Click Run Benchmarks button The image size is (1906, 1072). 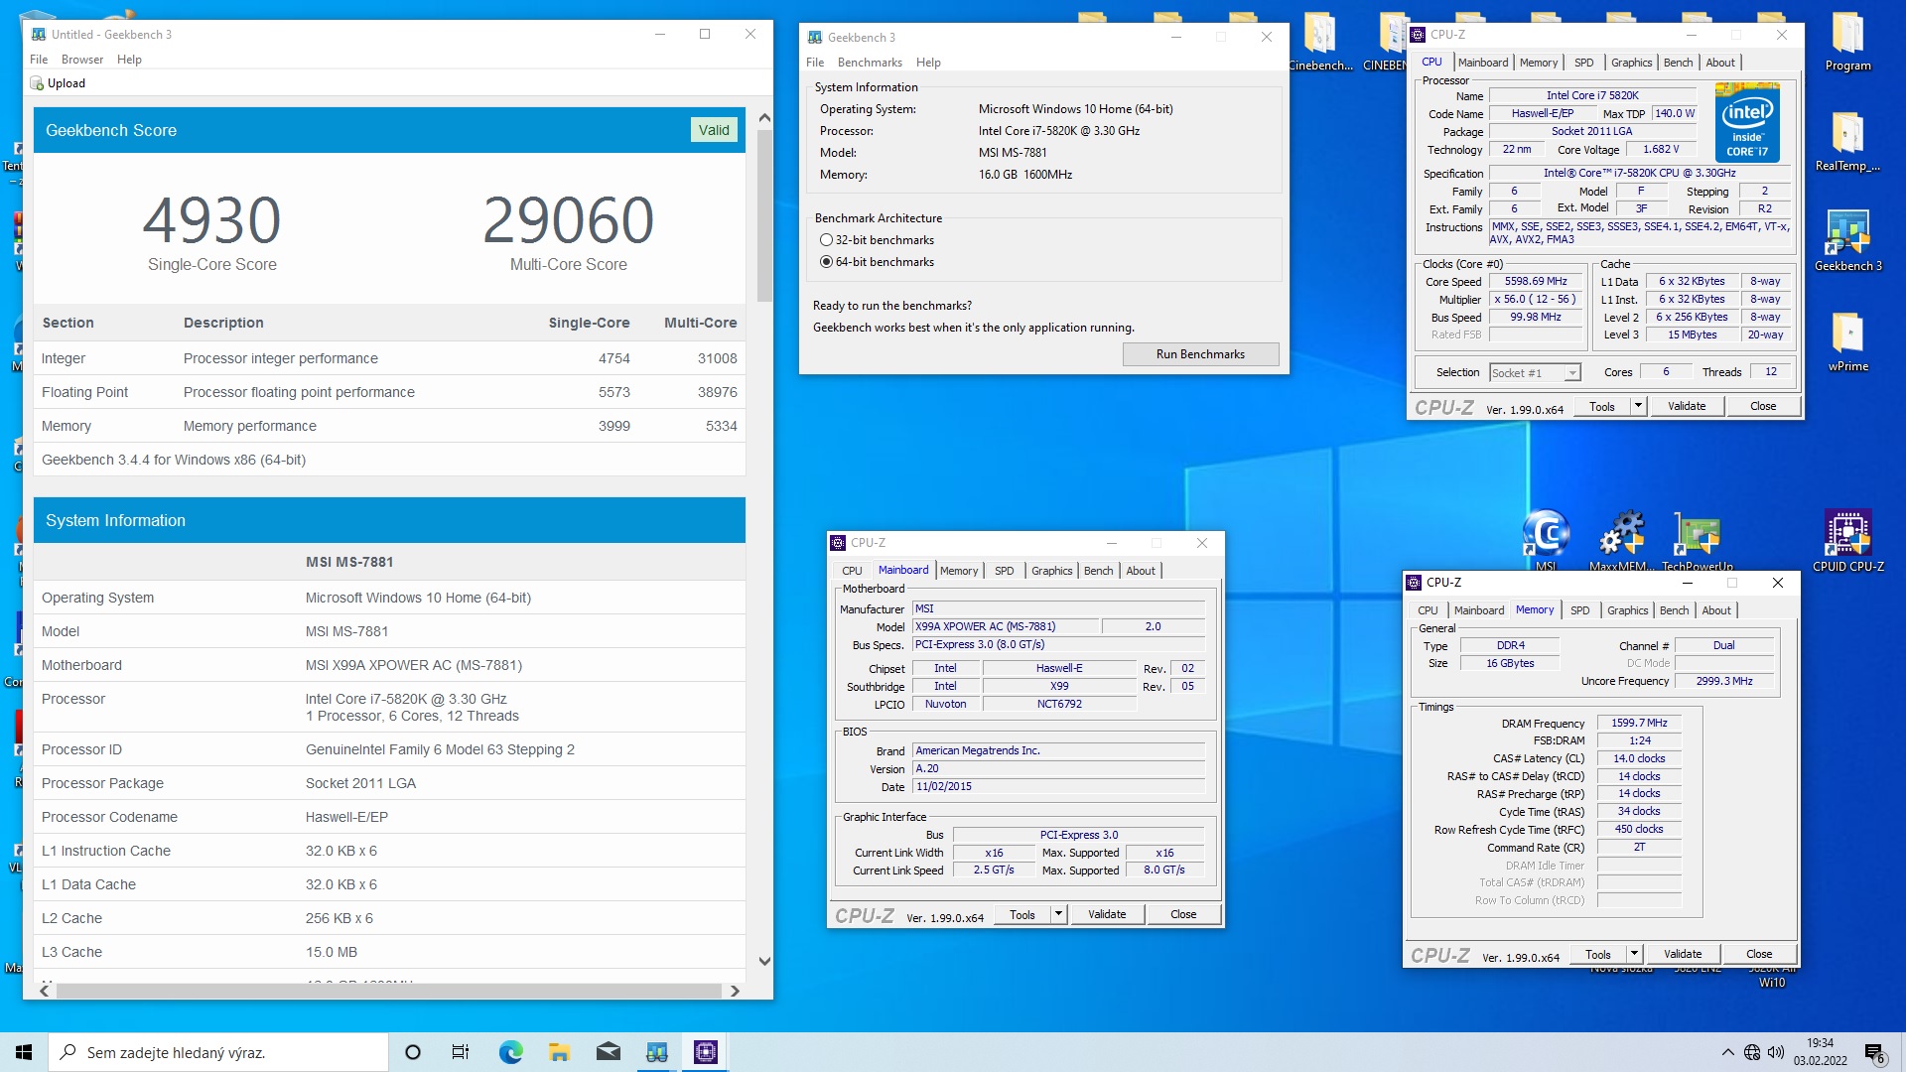tap(1200, 354)
